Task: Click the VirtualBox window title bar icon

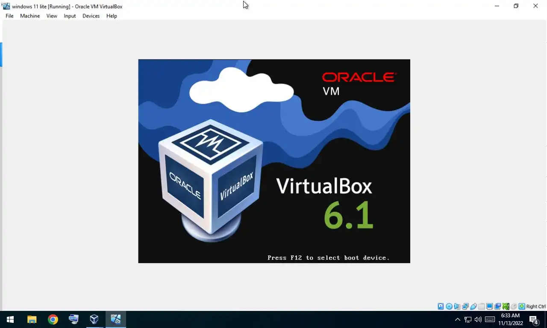Action: pyautogui.click(x=6, y=6)
